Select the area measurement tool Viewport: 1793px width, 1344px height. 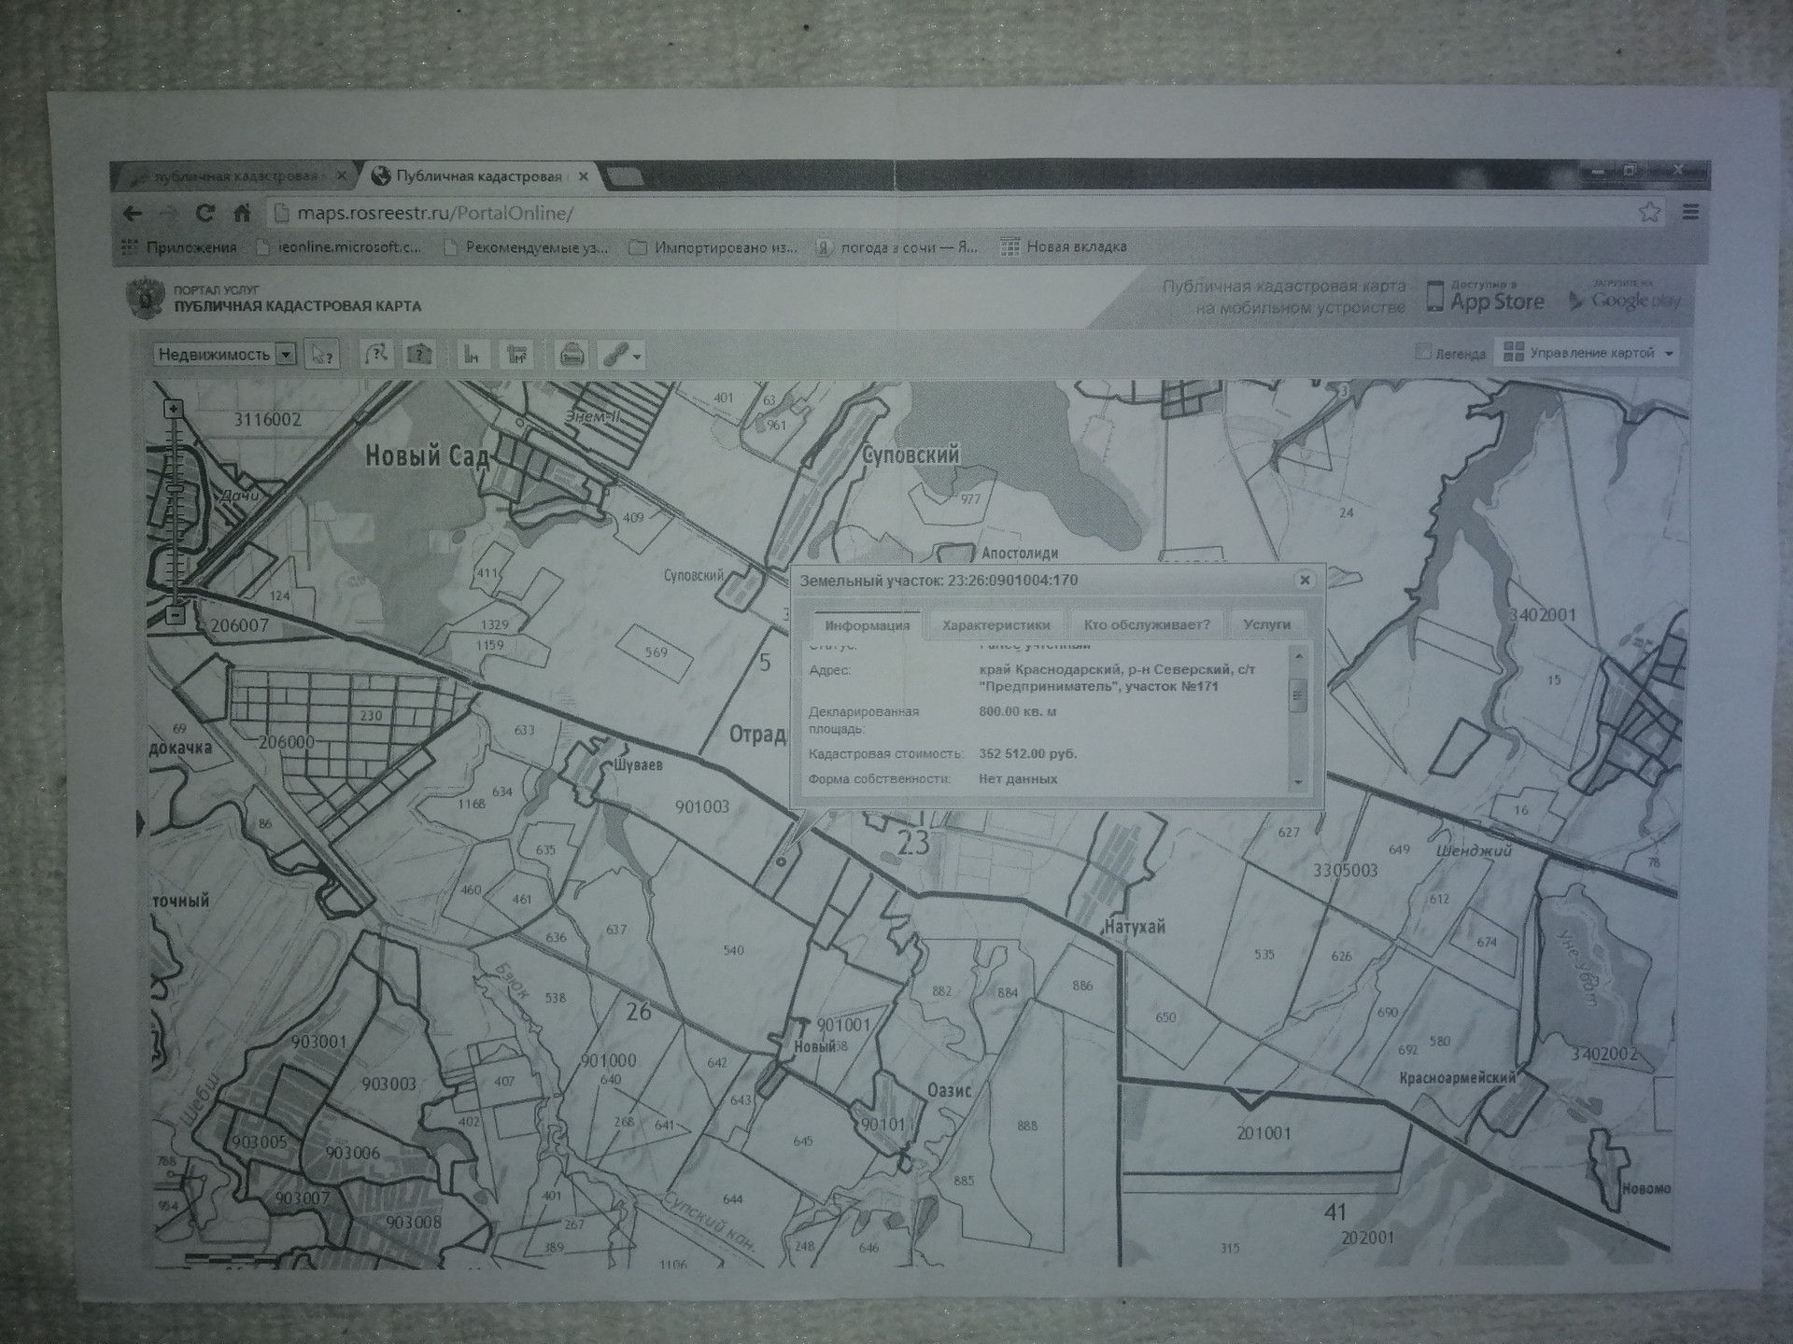[516, 355]
